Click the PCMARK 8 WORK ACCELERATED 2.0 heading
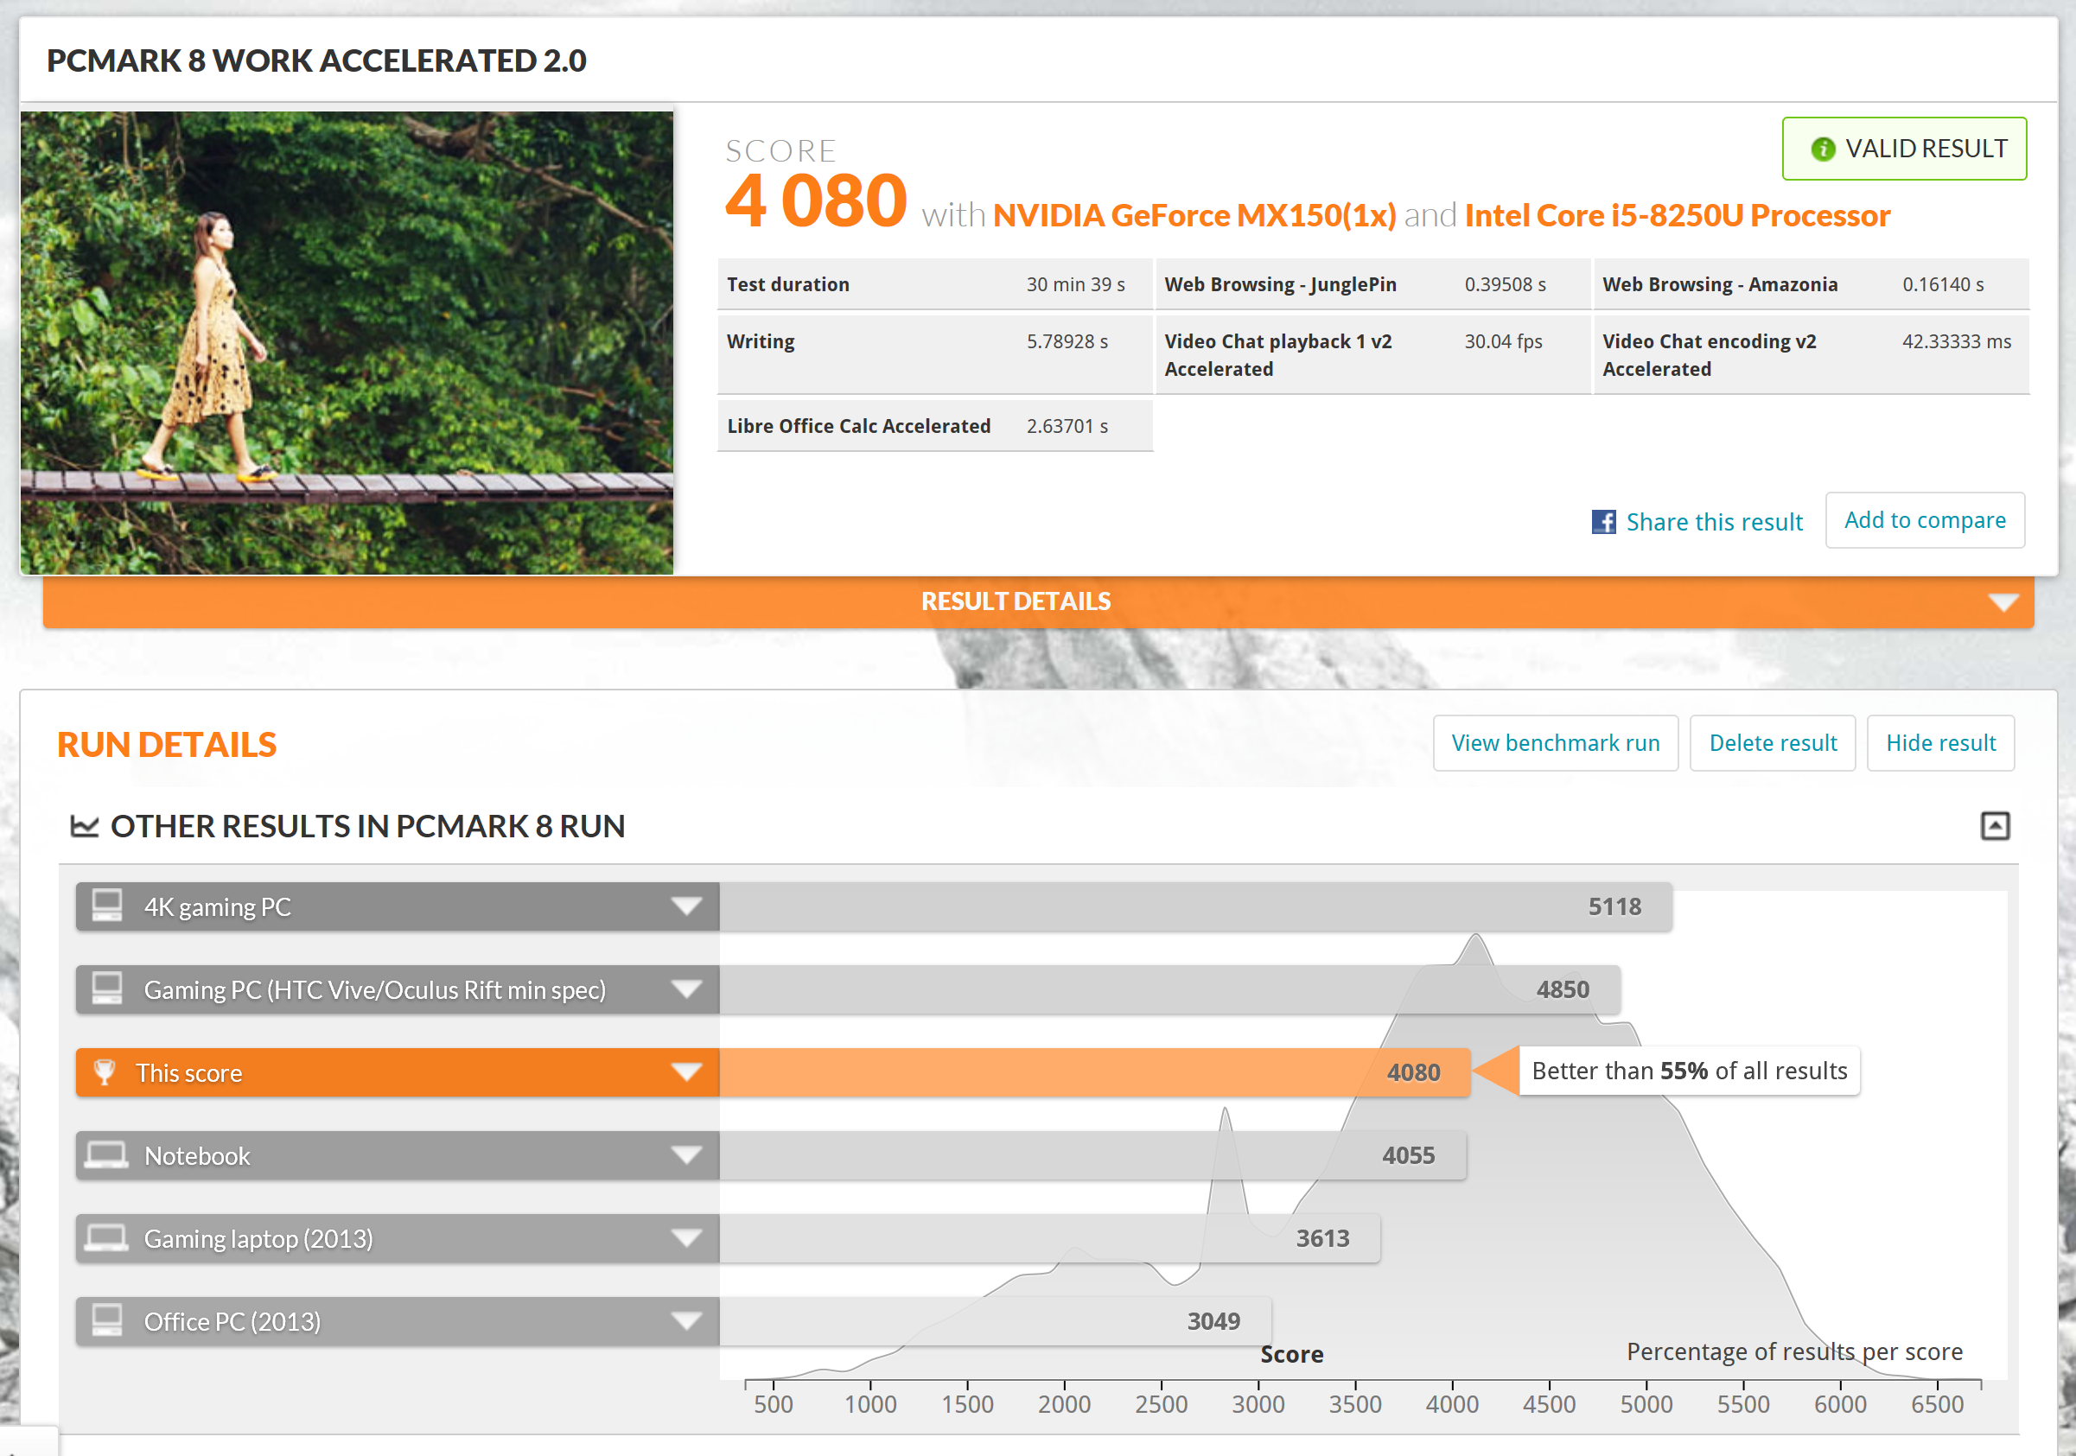Screen dimensions: 2076x1456 click(316, 60)
